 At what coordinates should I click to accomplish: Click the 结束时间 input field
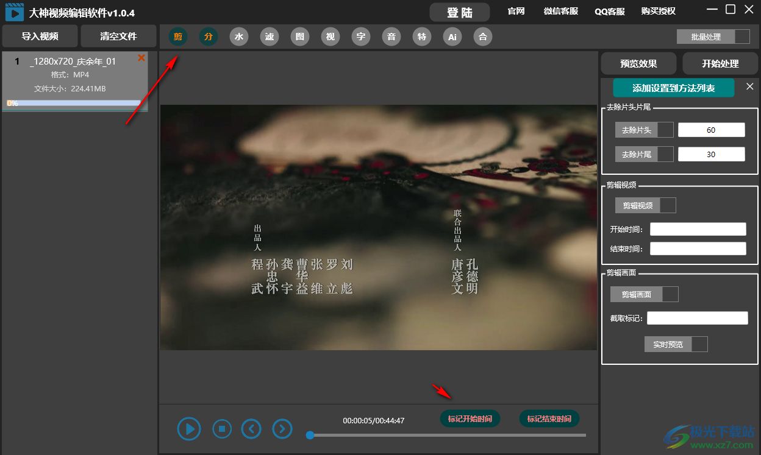click(x=698, y=249)
